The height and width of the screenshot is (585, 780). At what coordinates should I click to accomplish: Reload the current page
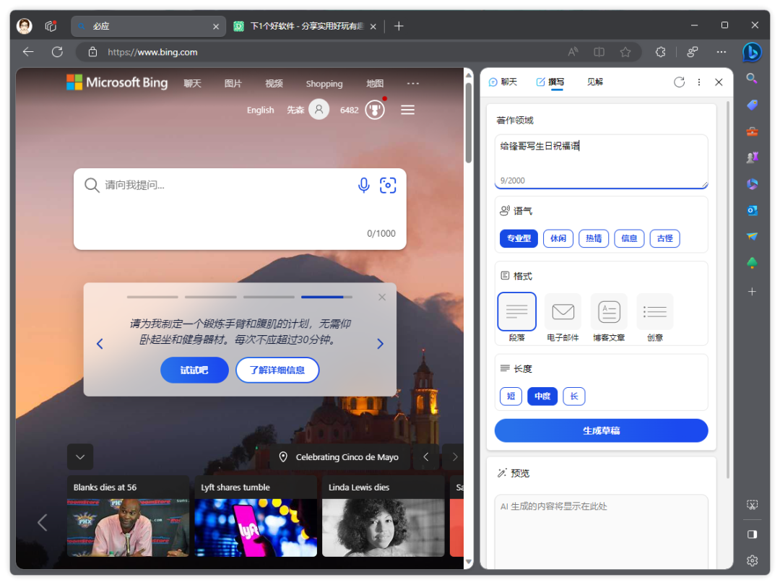click(x=57, y=52)
